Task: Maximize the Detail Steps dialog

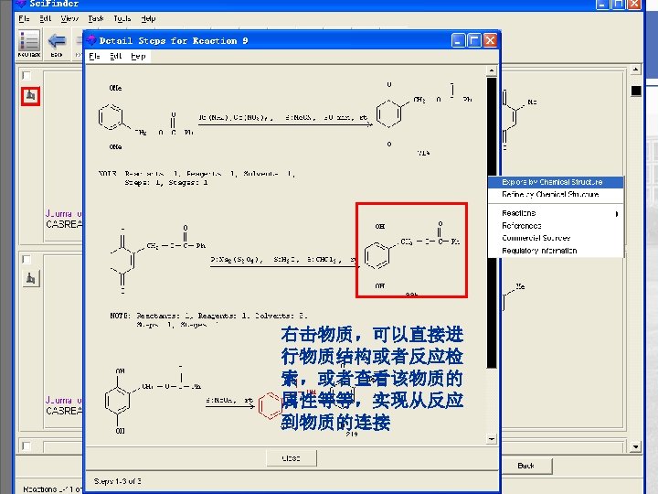Action: (x=473, y=40)
